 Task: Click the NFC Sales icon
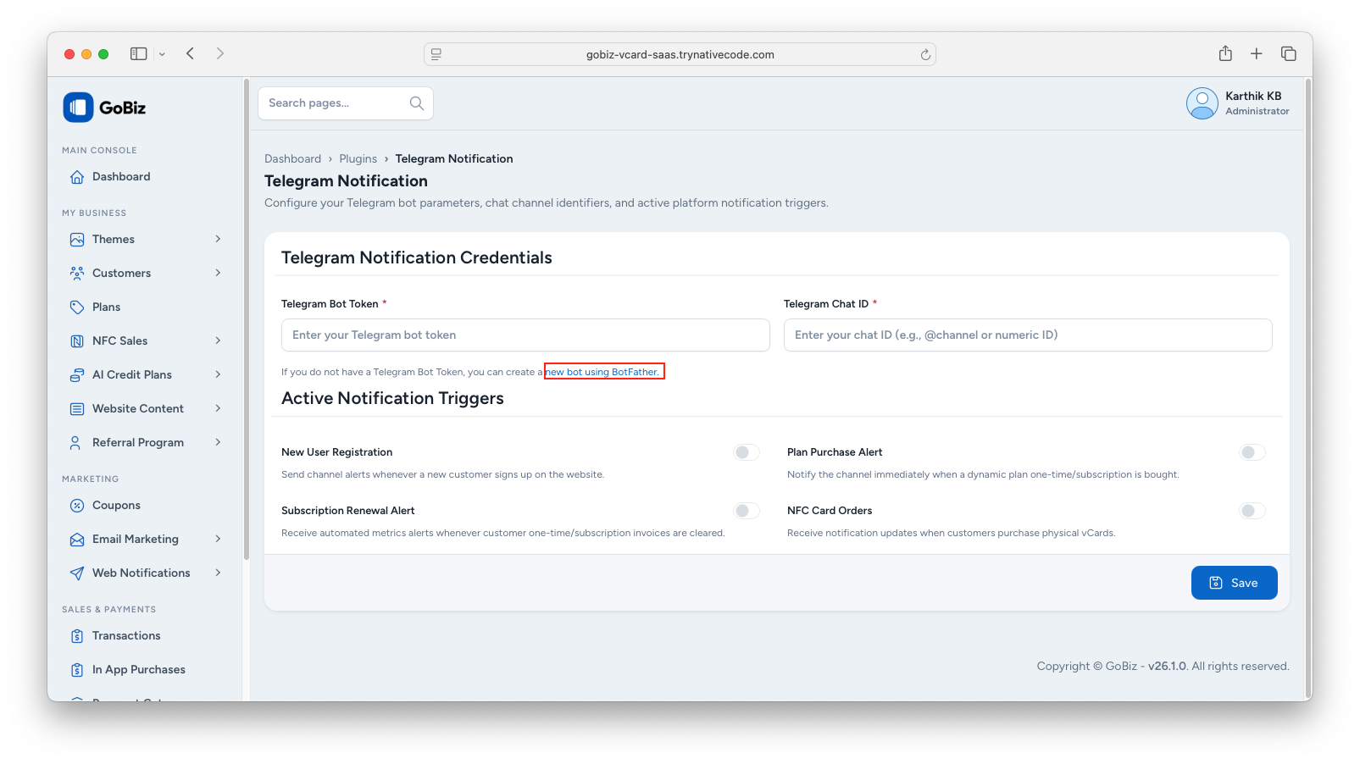point(77,341)
